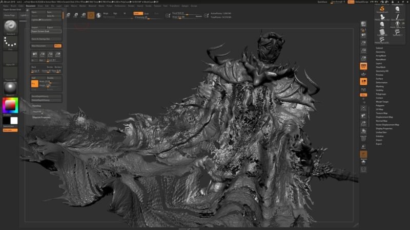The image size is (410, 230).
Task: Click the Zoom icon on right shelf
Action: [363, 43]
